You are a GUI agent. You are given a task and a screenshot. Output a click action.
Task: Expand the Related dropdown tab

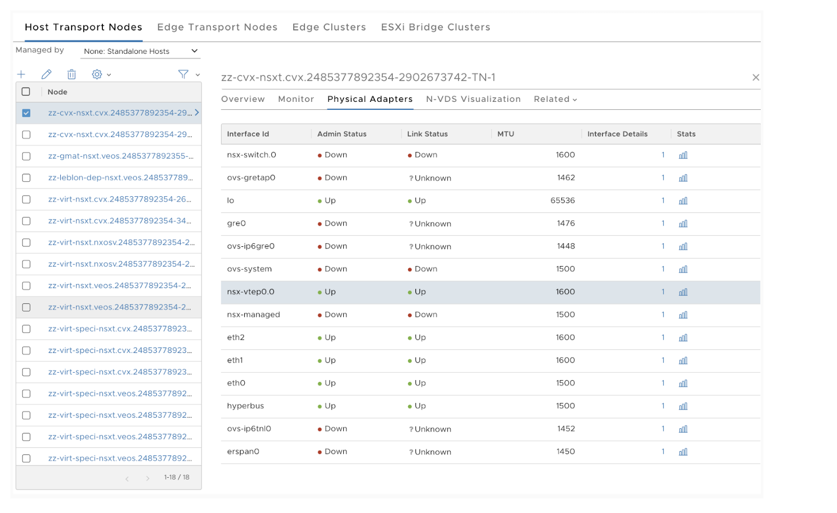[x=555, y=99]
